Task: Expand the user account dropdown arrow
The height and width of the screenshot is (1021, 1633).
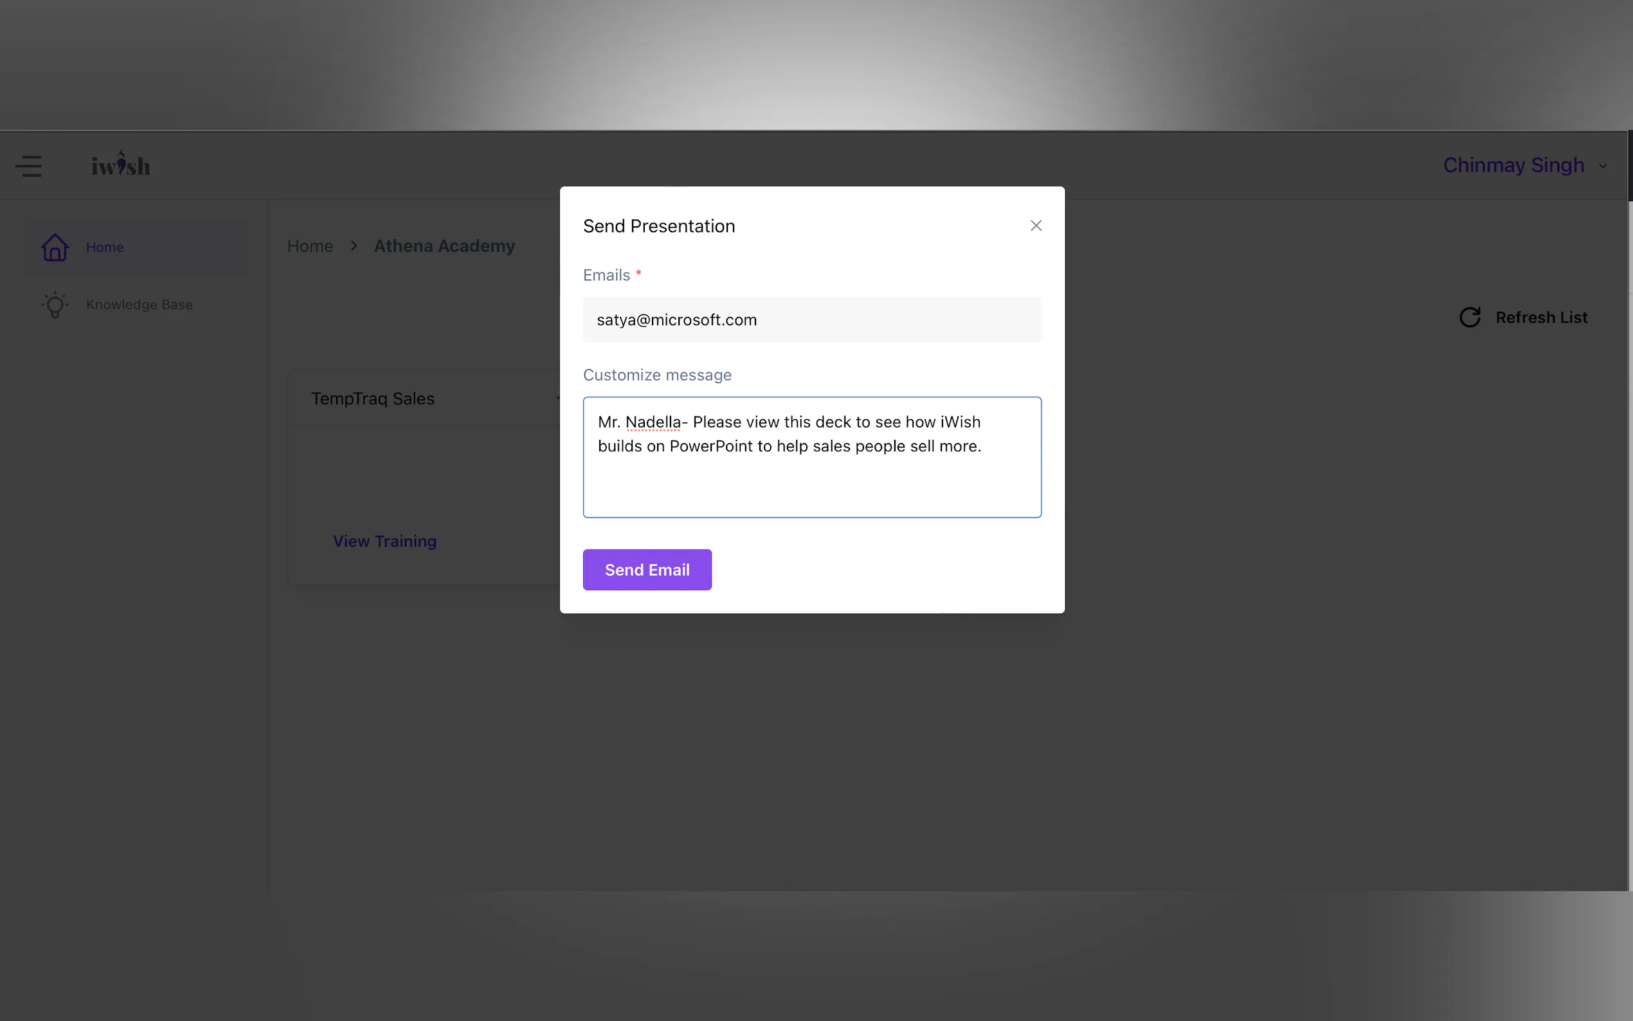Action: click(1603, 166)
